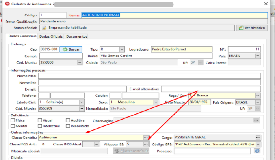This screenshot has width=275, height=160.
Task: Click the Processo info icon
Action: pyautogui.click(x=257, y=151)
